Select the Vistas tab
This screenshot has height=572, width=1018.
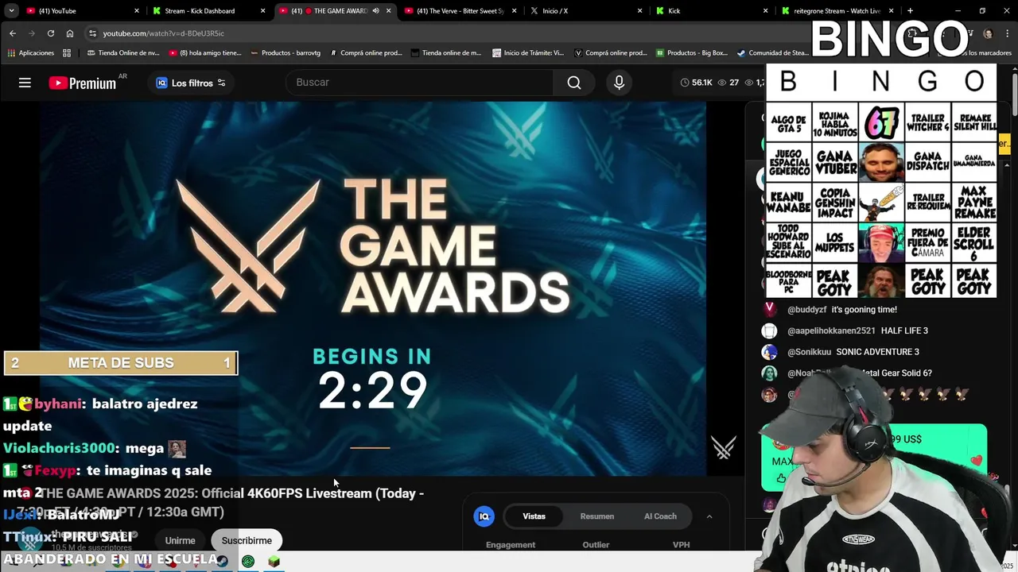(x=534, y=516)
